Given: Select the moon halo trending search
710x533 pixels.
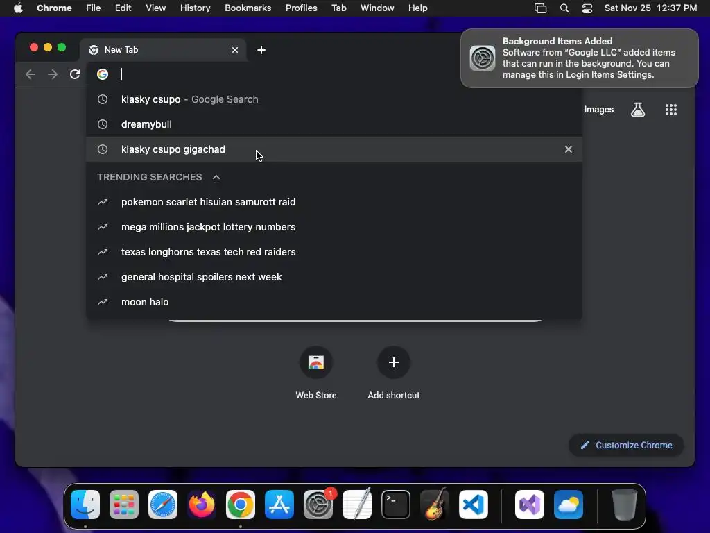Looking at the screenshot, I should point(334,302).
